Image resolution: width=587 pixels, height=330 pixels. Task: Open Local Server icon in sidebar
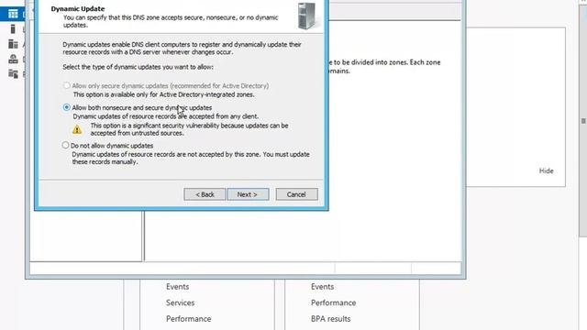pyautogui.click(x=13, y=28)
